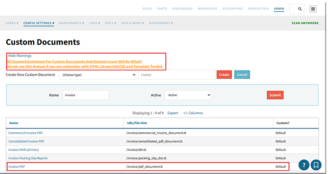Open the Sales top menu
Image resolution: width=328 pixels, height=174 pixels.
(x=147, y=9)
